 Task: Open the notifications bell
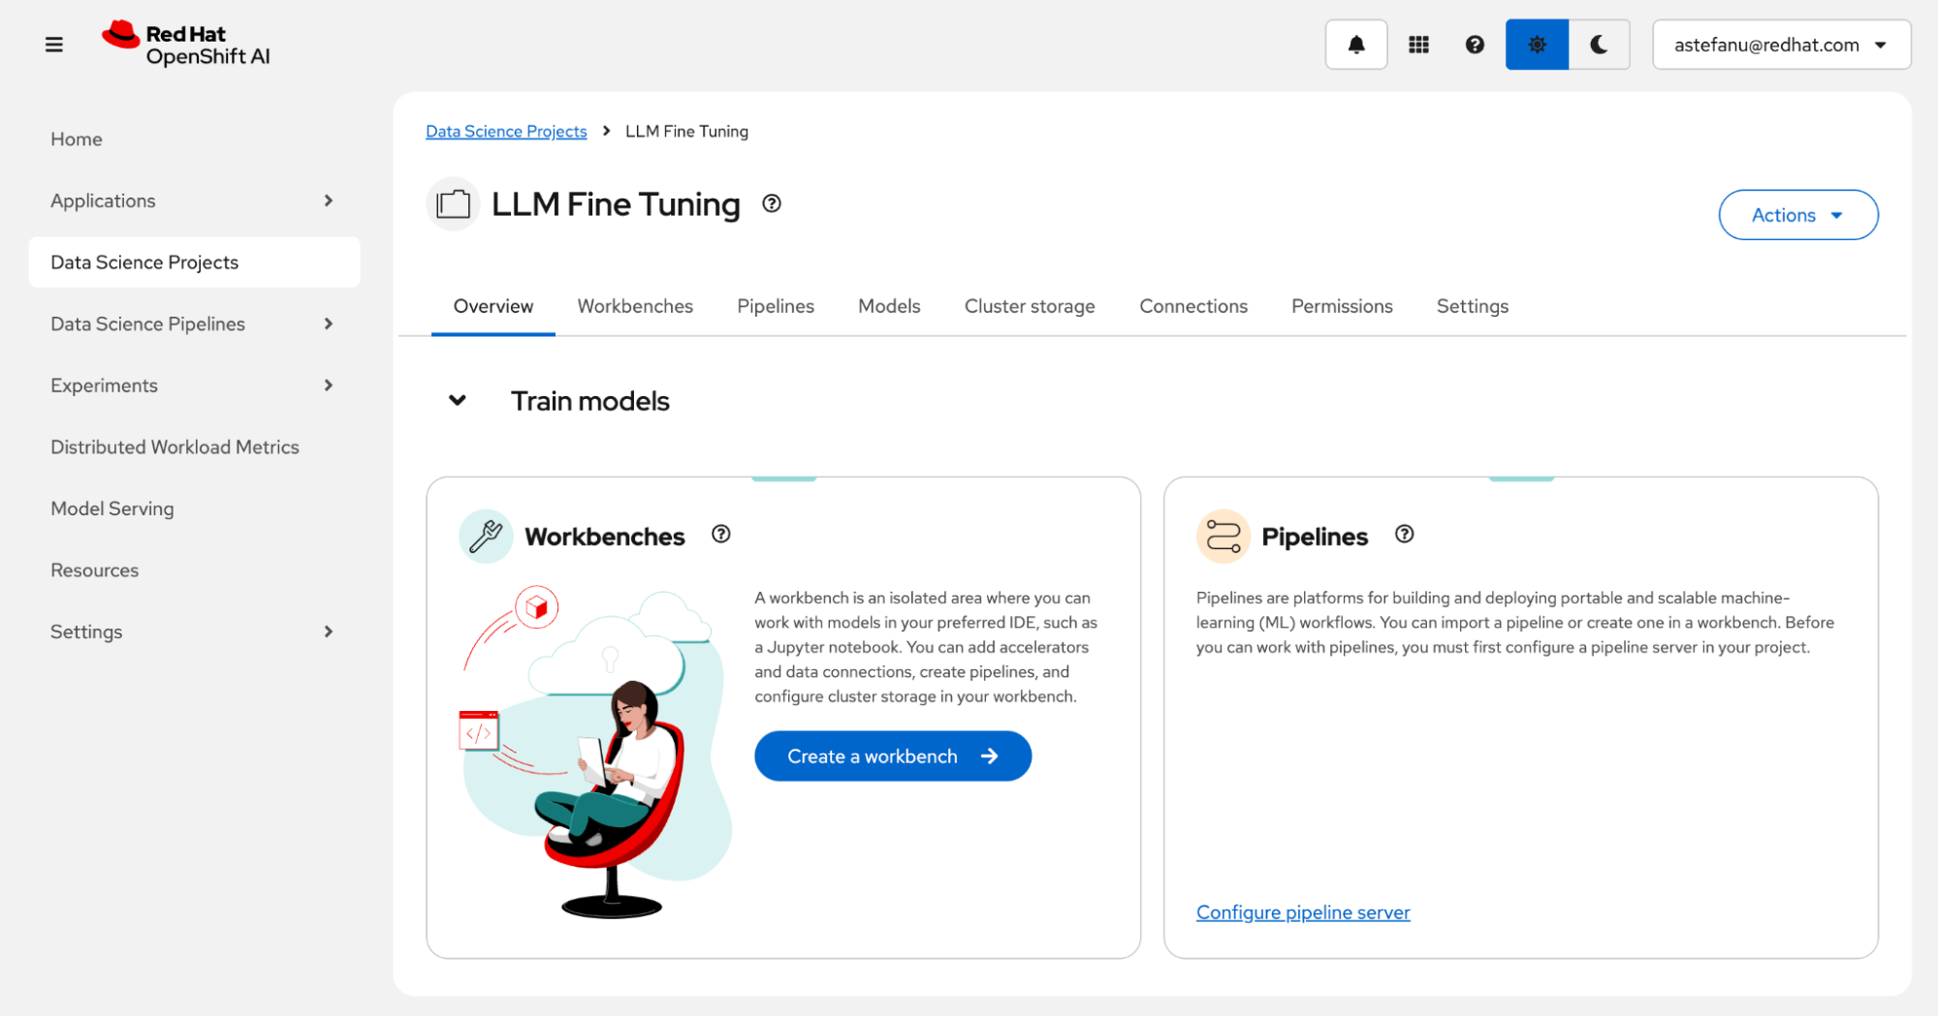point(1355,45)
